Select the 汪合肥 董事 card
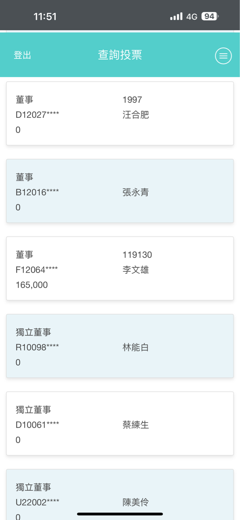Image resolution: width=240 pixels, height=520 pixels. pos(120,113)
